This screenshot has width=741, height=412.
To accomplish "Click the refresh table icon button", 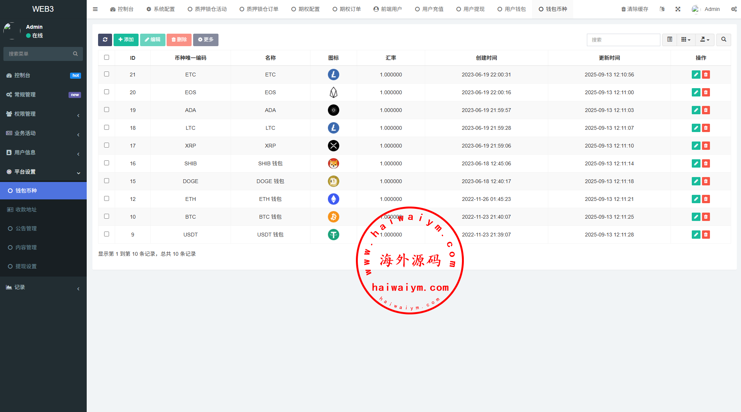I will tap(105, 40).
